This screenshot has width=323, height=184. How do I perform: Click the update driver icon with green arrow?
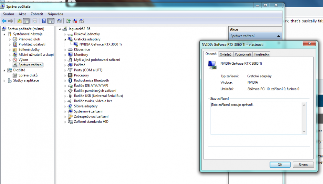[68, 21]
